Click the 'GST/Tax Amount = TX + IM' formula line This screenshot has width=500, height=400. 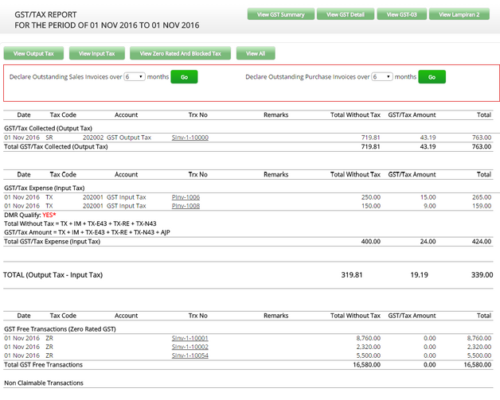coord(87,232)
